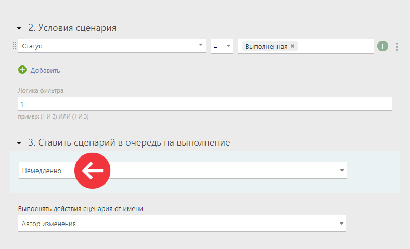Viewport: 410px width, 249px height.
Task: Open the Немедленно dropdown
Action: (x=183, y=171)
